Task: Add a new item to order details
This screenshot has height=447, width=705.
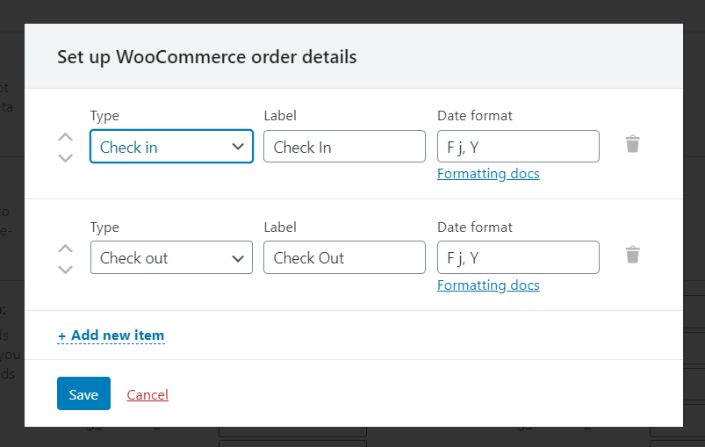Action: click(x=111, y=335)
